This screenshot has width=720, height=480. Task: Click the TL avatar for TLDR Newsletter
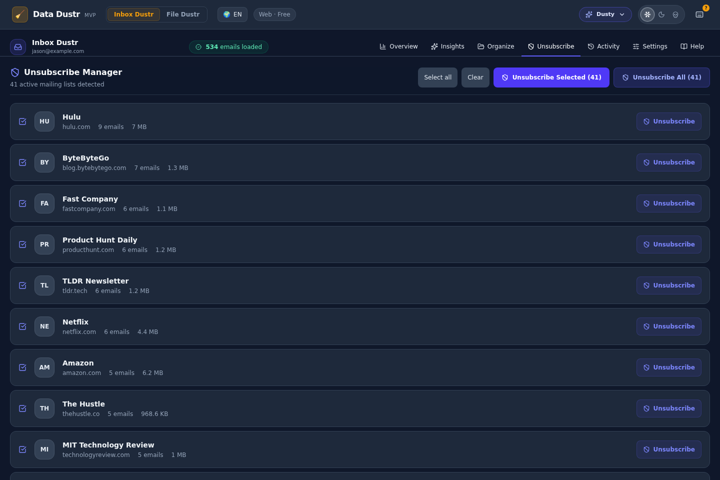pyautogui.click(x=44, y=285)
